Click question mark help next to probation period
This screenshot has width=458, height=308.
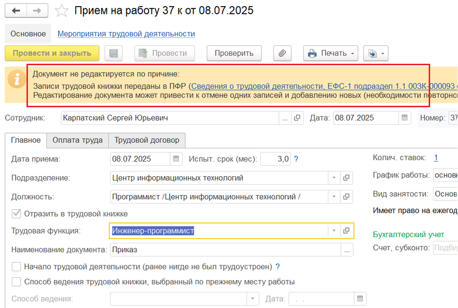coord(296,159)
